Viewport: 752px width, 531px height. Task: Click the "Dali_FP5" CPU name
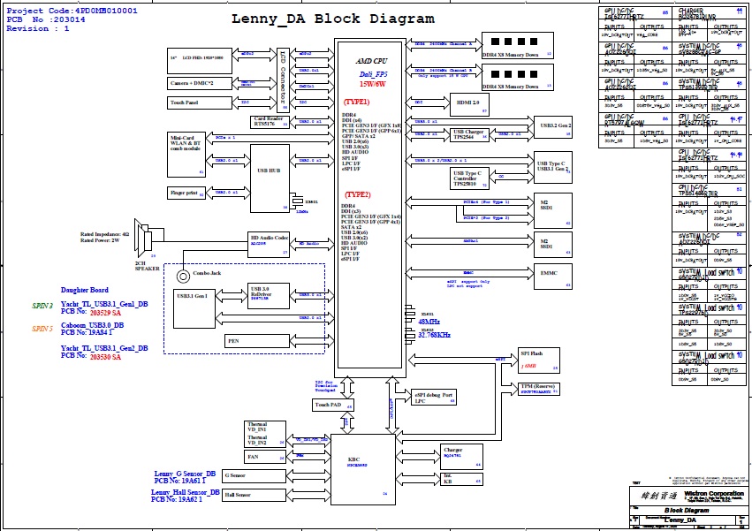(x=373, y=74)
